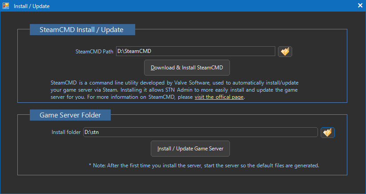This screenshot has height=194, width=366.
Task: Click the app icon in title bar
Action: (x=6, y=6)
